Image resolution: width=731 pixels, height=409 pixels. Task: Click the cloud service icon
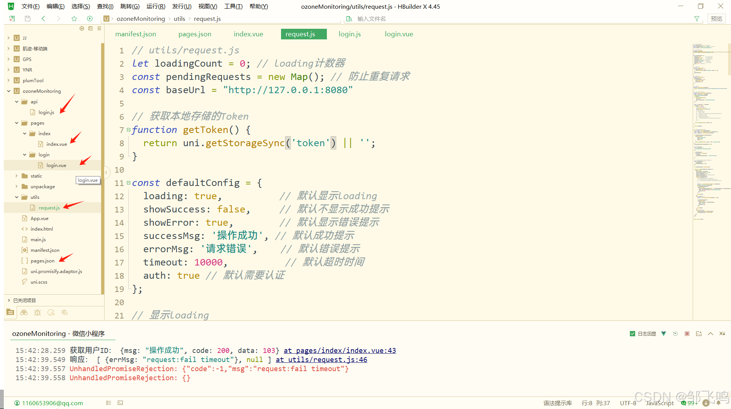click(65, 312)
